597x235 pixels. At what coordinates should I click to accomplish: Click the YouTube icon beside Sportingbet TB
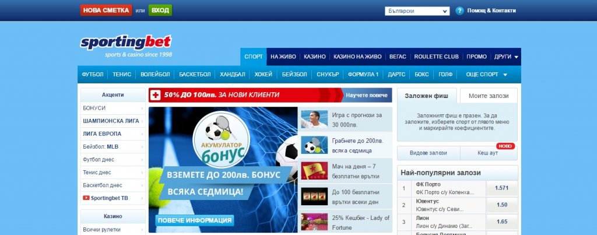pyautogui.click(x=86, y=198)
